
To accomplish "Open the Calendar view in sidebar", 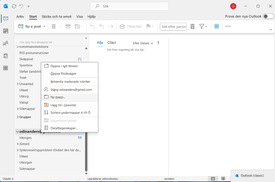I will click(6, 31).
